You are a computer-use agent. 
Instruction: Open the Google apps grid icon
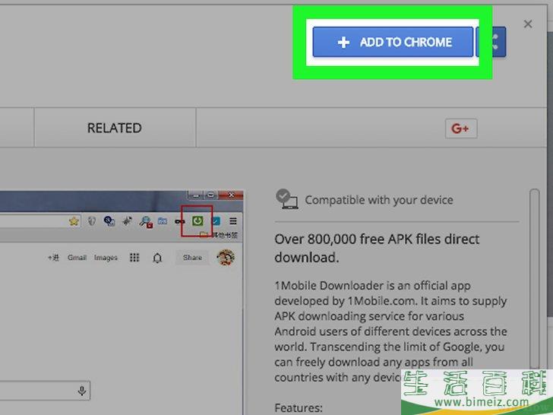134,257
